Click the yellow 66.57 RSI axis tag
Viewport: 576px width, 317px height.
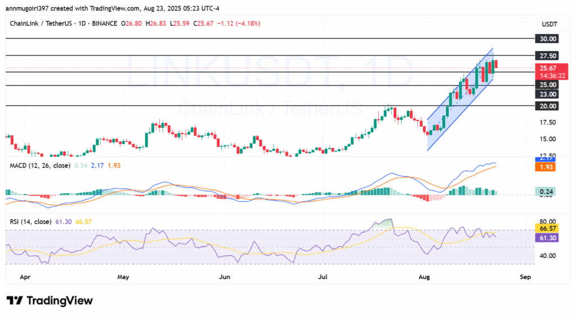(547, 228)
